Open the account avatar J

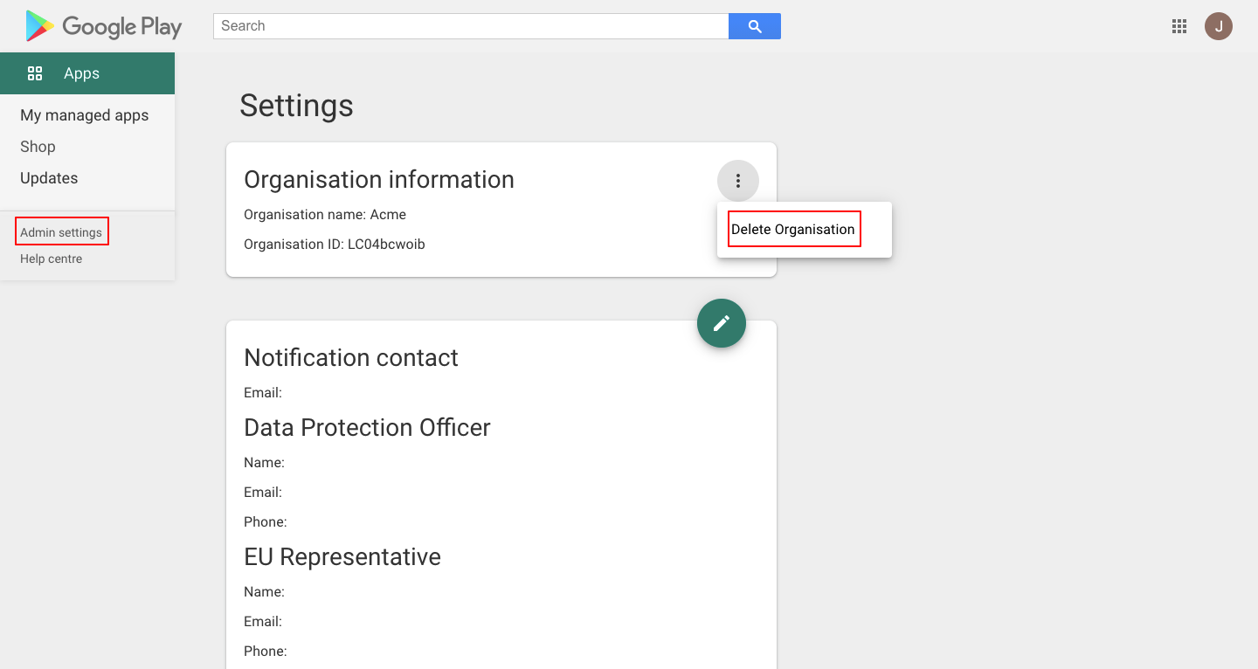(1219, 26)
